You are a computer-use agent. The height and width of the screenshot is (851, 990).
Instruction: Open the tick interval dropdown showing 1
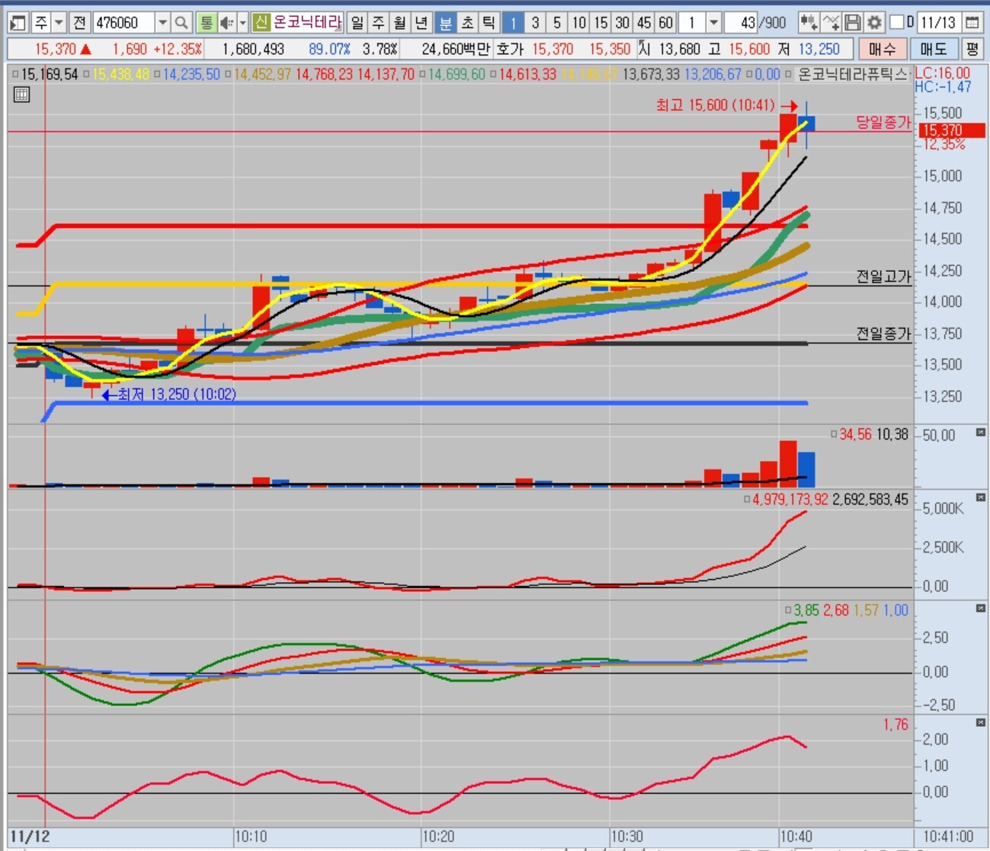tap(713, 23)
